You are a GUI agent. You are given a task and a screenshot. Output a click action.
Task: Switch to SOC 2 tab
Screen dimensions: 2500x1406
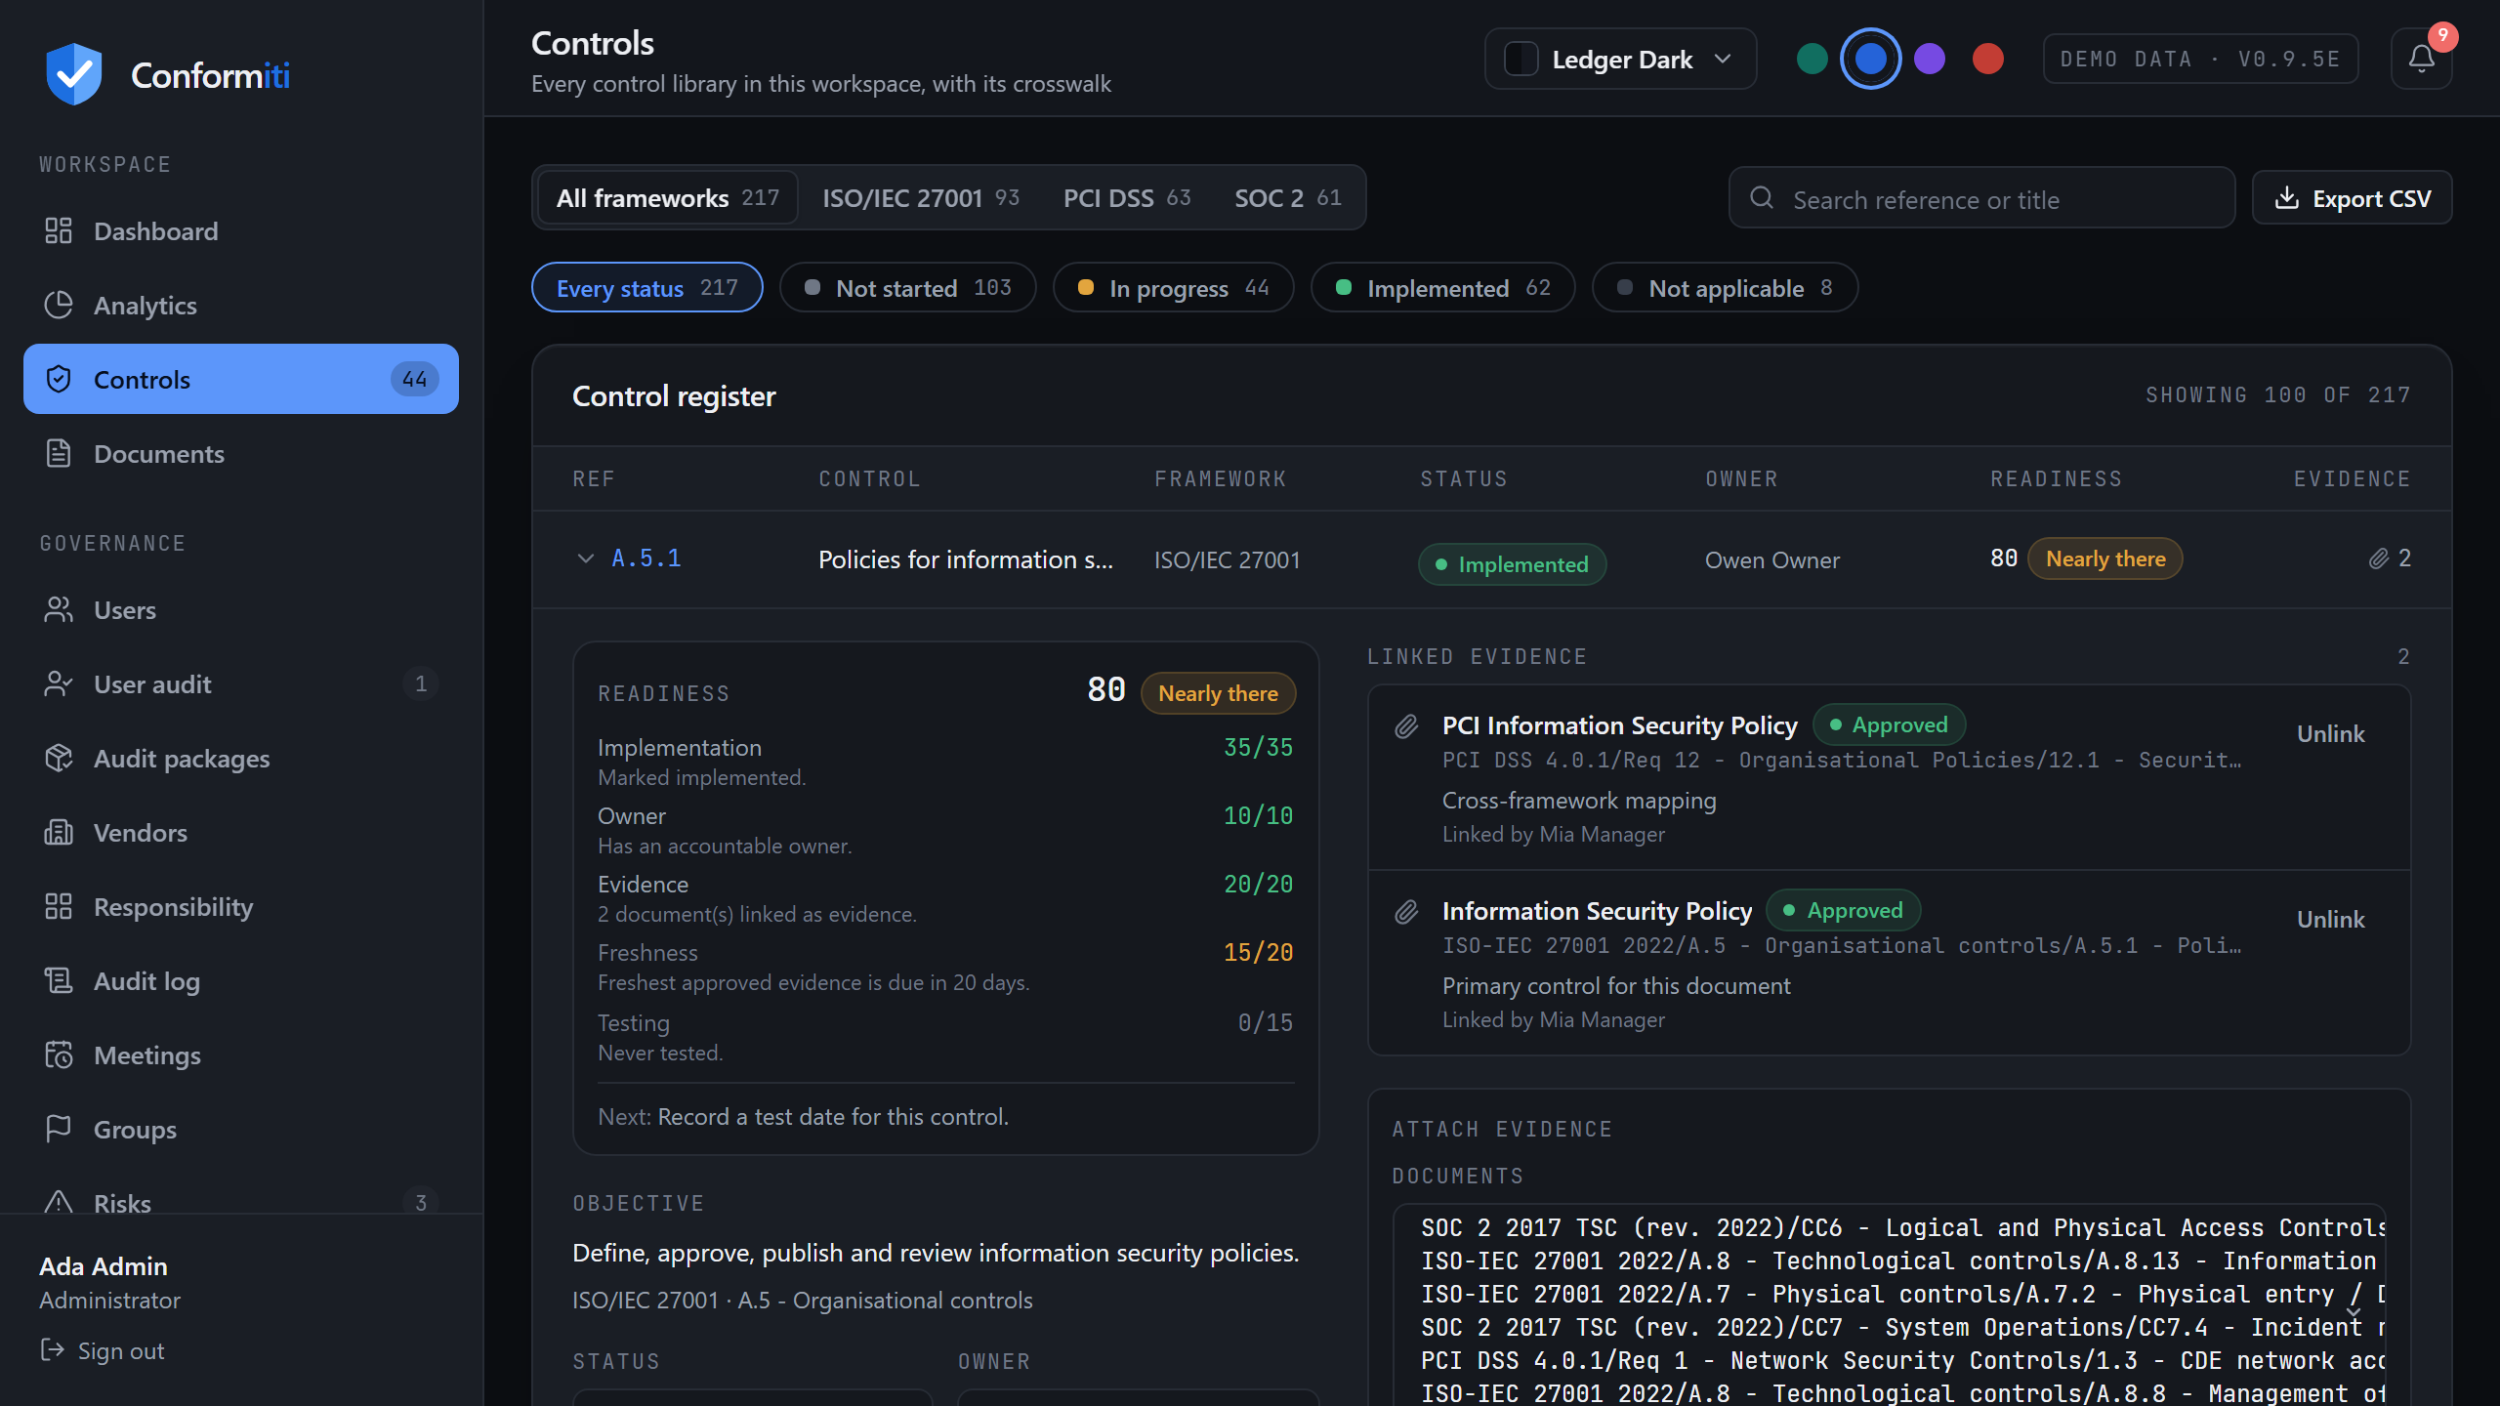coord(1288,198)
